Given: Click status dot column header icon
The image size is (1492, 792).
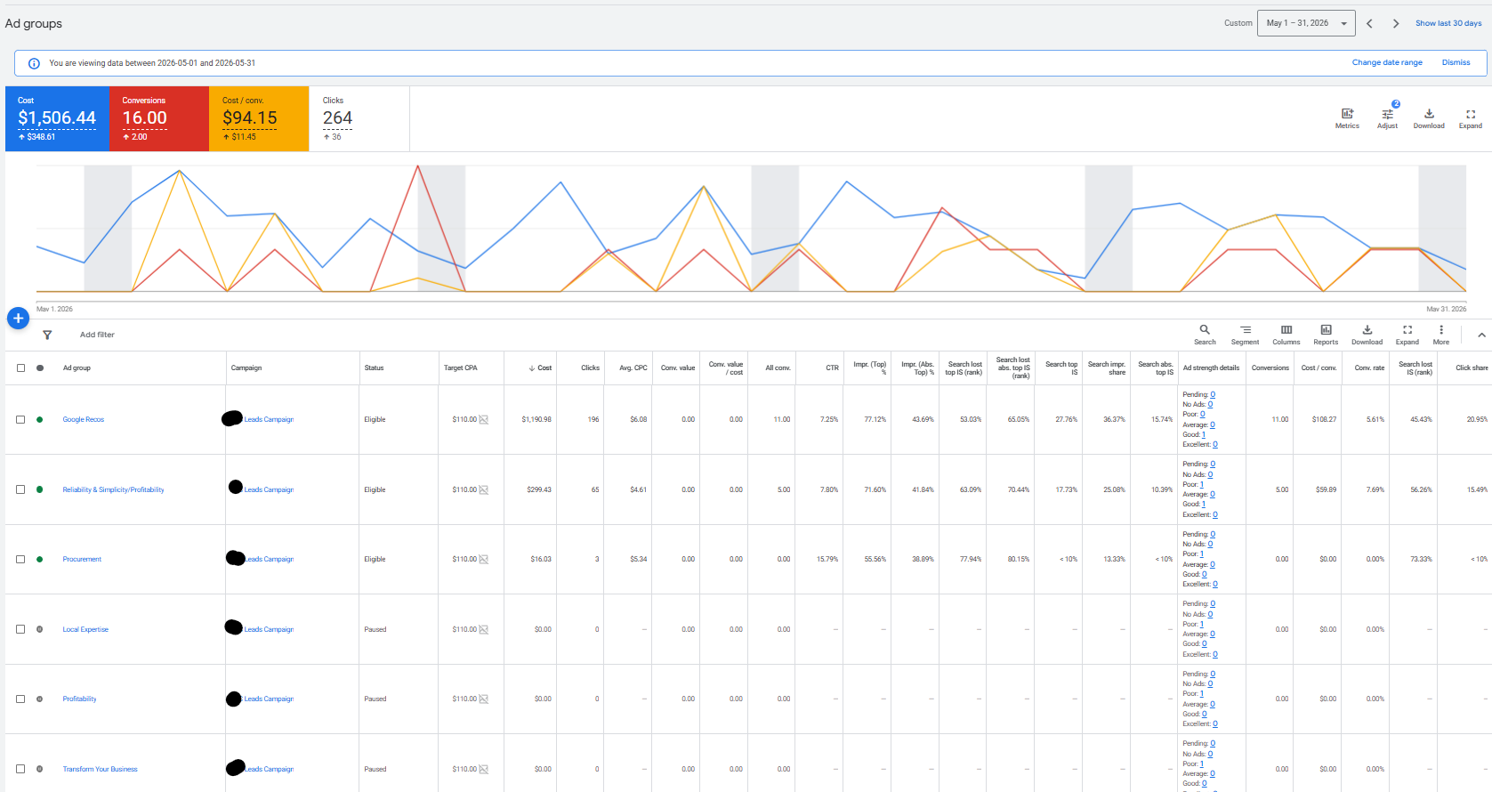Looking at the screenshot, I should tap(40, 368).
